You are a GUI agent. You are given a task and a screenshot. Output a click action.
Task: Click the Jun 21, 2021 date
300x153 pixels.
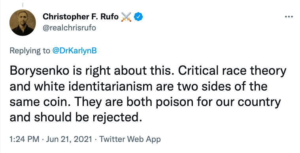click(69, 139)
